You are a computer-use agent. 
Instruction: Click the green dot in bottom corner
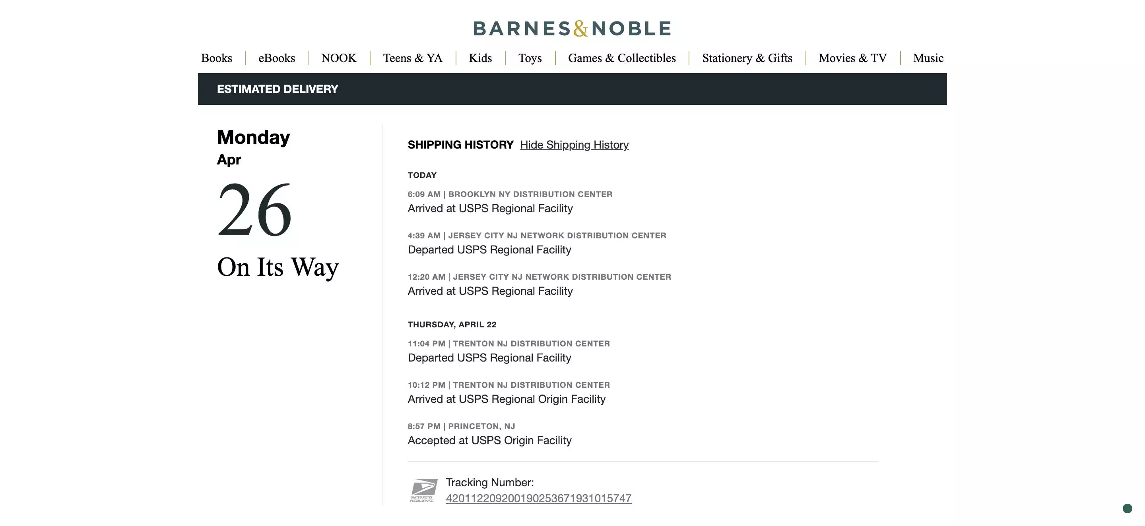1127,508
